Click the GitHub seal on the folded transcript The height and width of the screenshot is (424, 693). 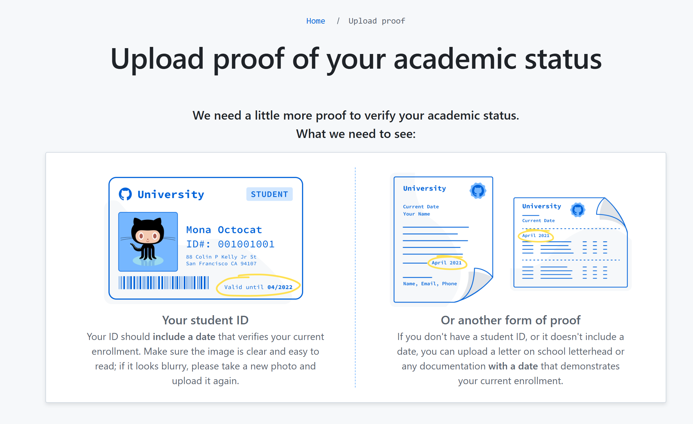[x=578, y=210]
